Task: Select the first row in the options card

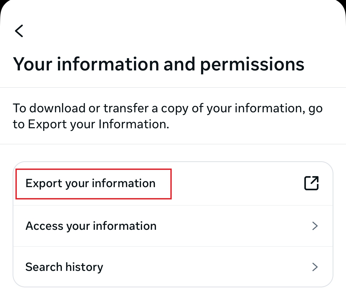Action: click(173, 183)
